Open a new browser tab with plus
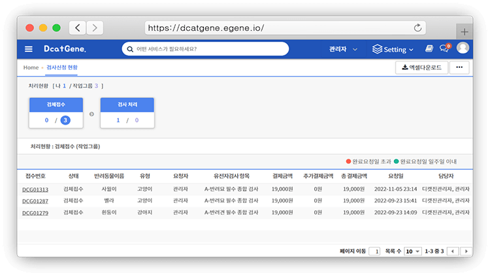The width and height of the screenshot is (490, 273). tap(465, 31)
